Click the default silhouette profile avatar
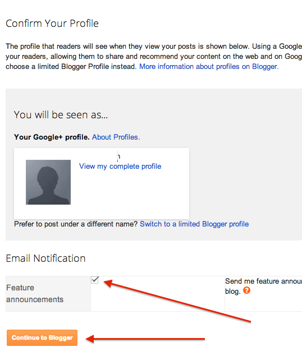 point(48,182)
